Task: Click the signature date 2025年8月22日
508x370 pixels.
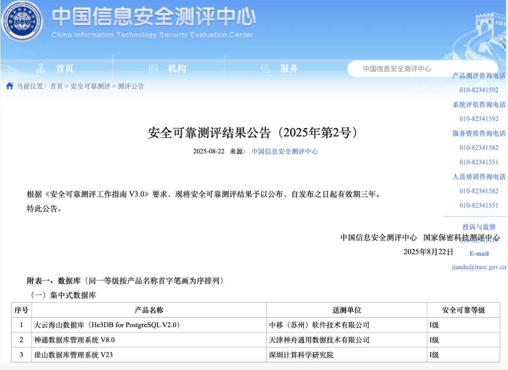Action: coord(429,252)
